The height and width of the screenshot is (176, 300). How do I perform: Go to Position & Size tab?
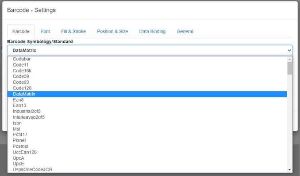[112, 31]
